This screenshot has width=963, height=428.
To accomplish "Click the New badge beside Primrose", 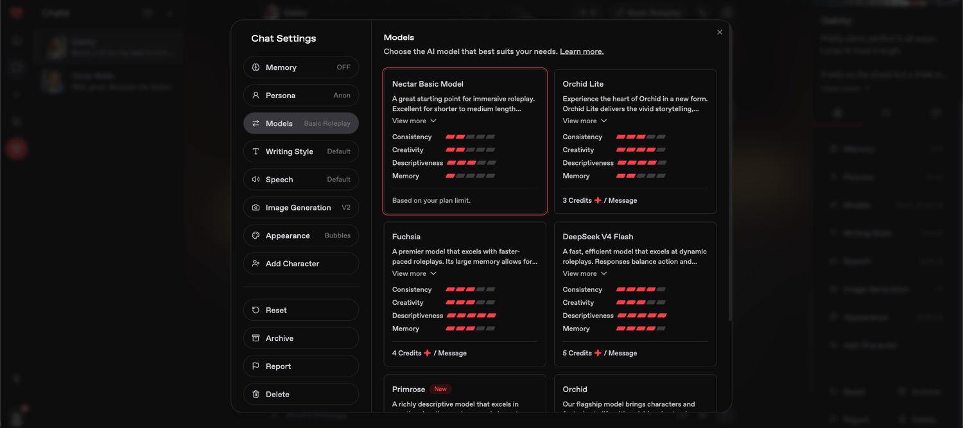I will click(x=440, y=389).
